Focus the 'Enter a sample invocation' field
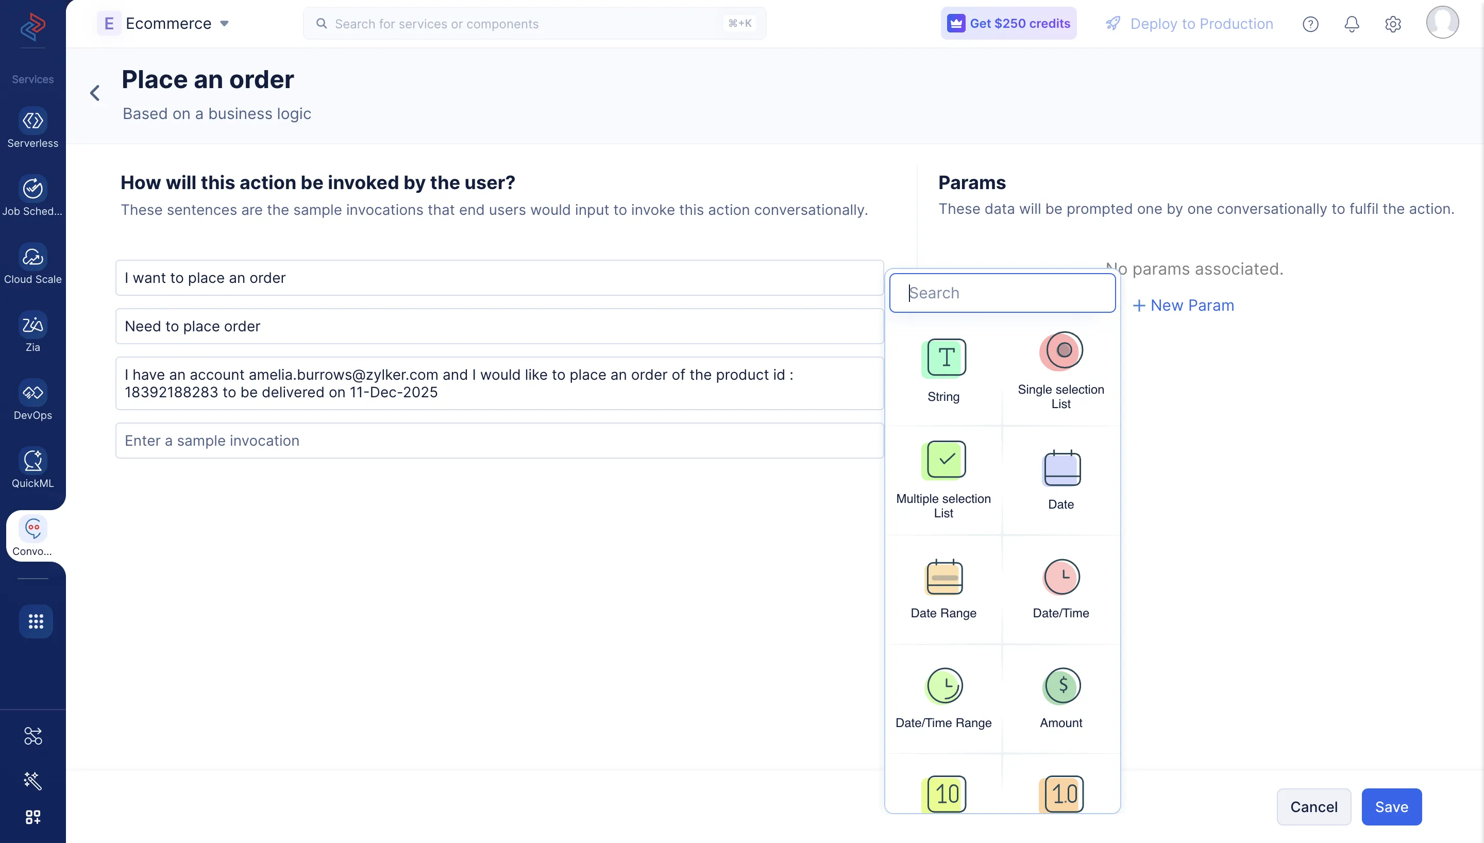Viewport: 1484px width, 843px height. [499, 441]
